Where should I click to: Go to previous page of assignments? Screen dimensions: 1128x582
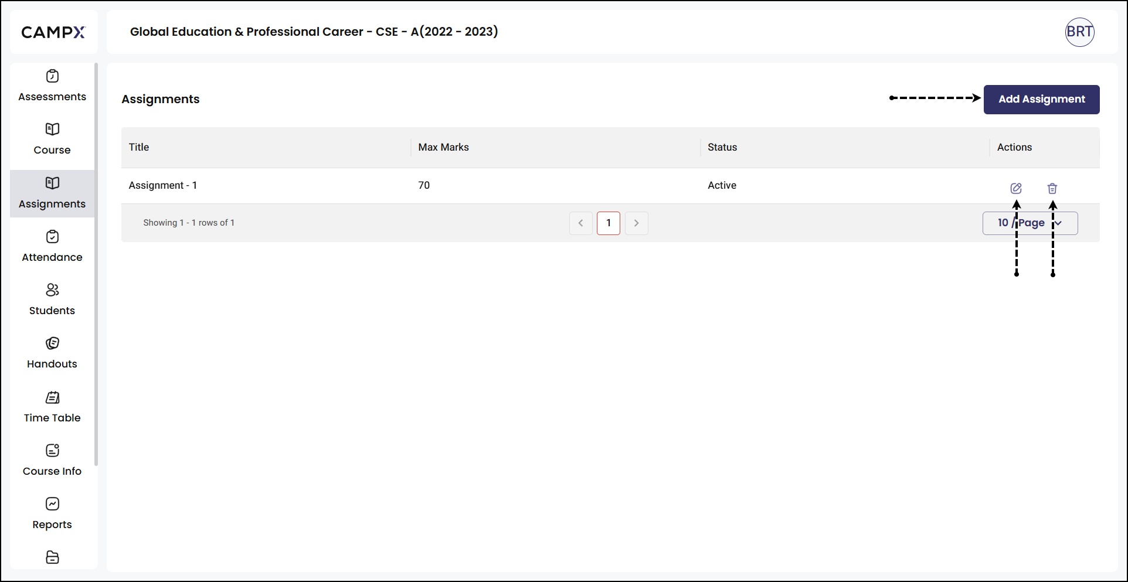point(581,223)
